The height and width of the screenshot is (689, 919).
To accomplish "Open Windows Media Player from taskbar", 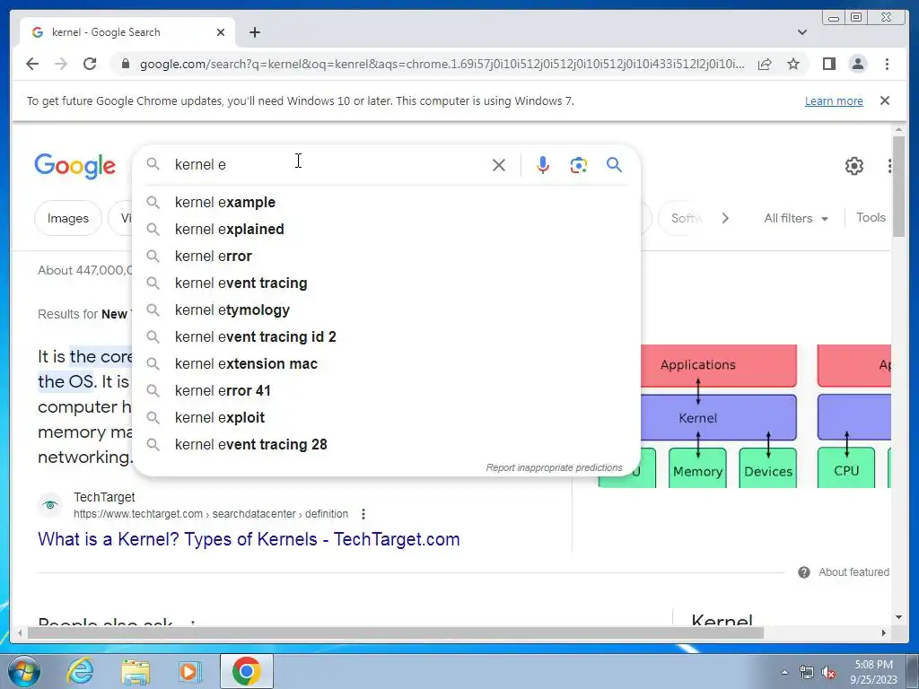I will [x=189, y=671].
